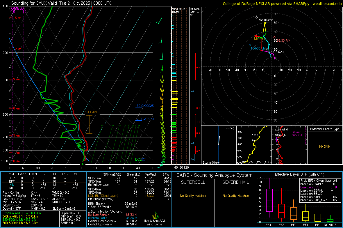Click the '6.4 C/km' lapse rate label
343x228 pixels.
coord(91,112)
